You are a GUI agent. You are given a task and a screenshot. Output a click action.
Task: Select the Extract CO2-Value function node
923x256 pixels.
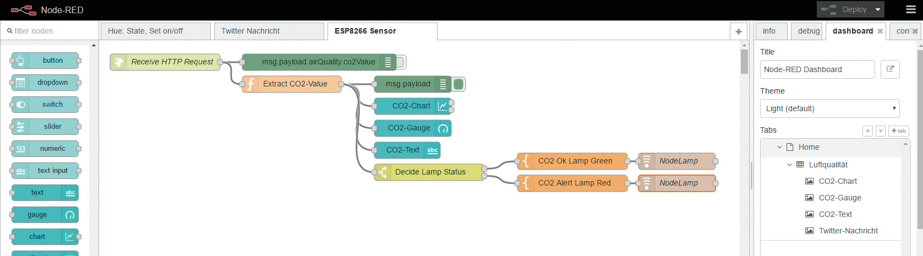pos(292,84)
